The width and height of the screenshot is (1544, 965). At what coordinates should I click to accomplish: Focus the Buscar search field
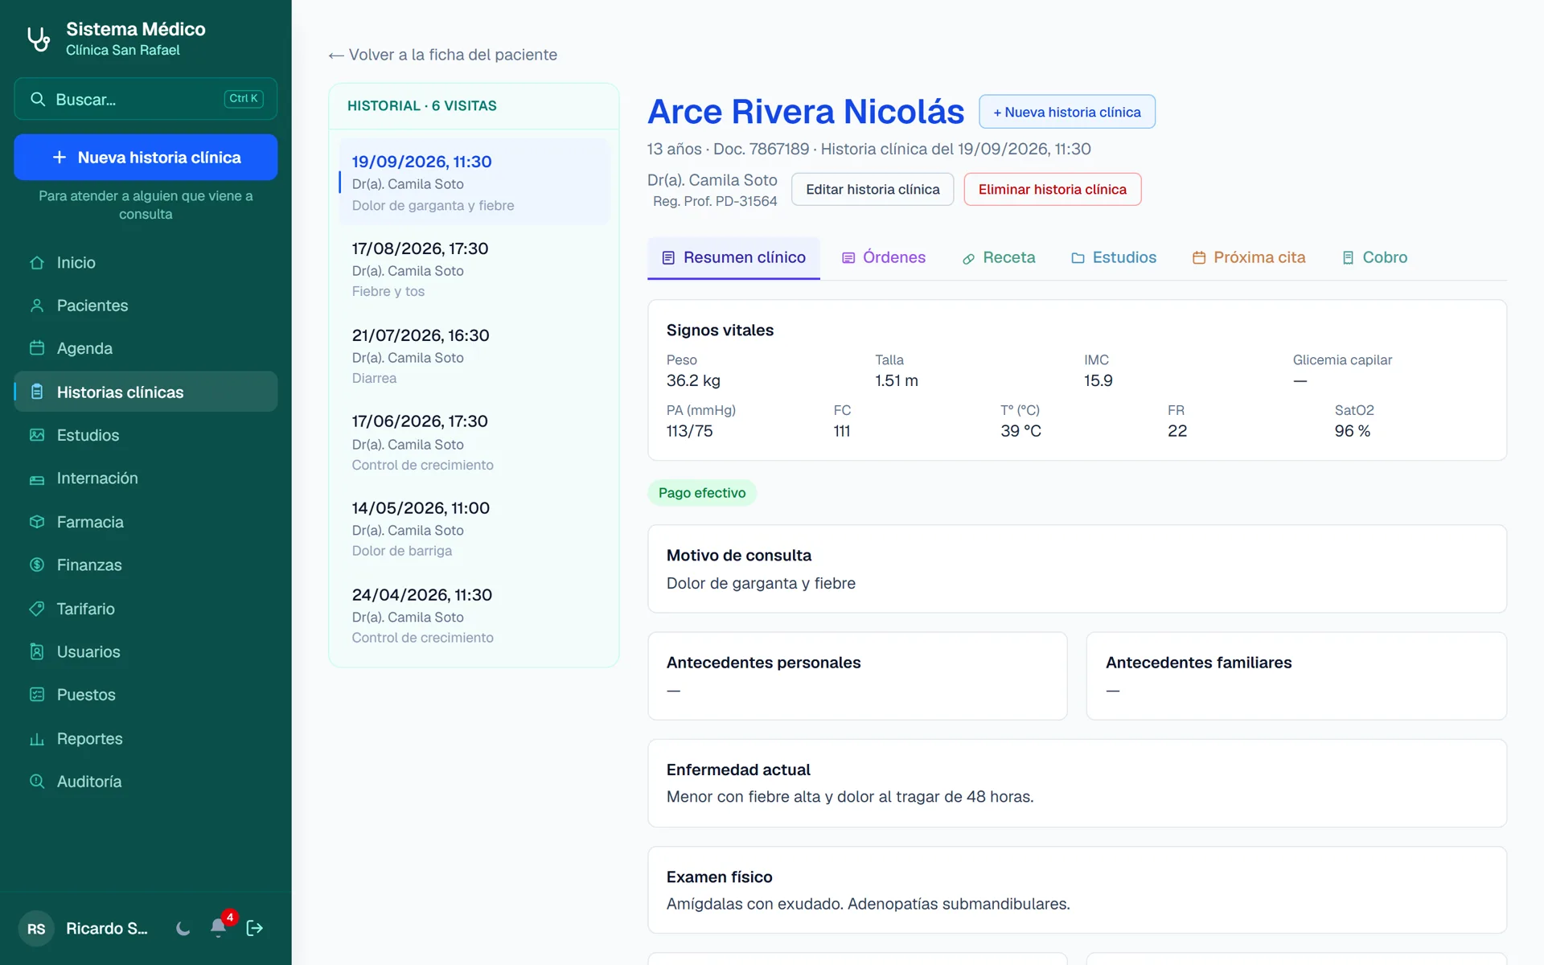146,99
